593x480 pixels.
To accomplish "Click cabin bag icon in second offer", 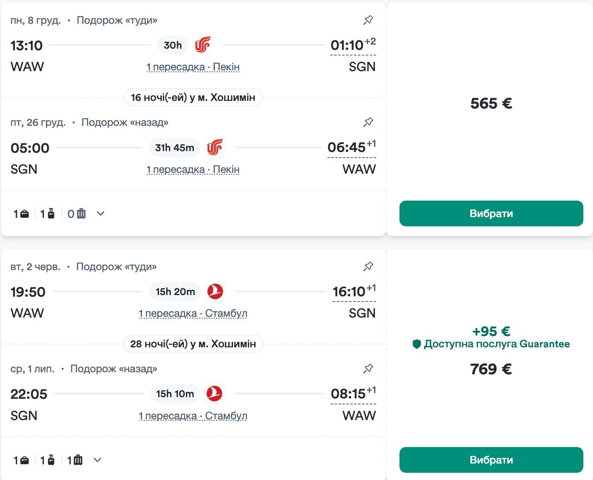I will [51, 460].
